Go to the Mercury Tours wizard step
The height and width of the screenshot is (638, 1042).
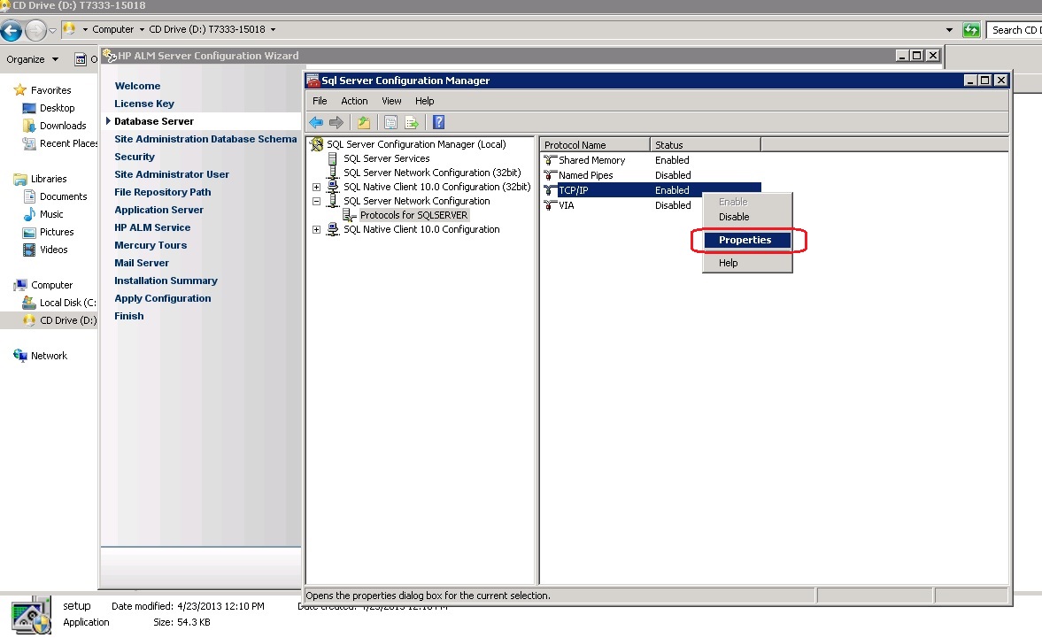coord(151,245)
